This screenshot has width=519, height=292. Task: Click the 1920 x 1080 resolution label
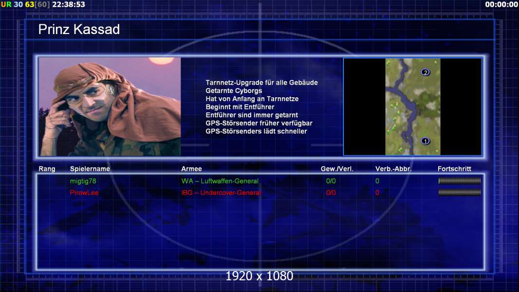(x=259, y=276)
